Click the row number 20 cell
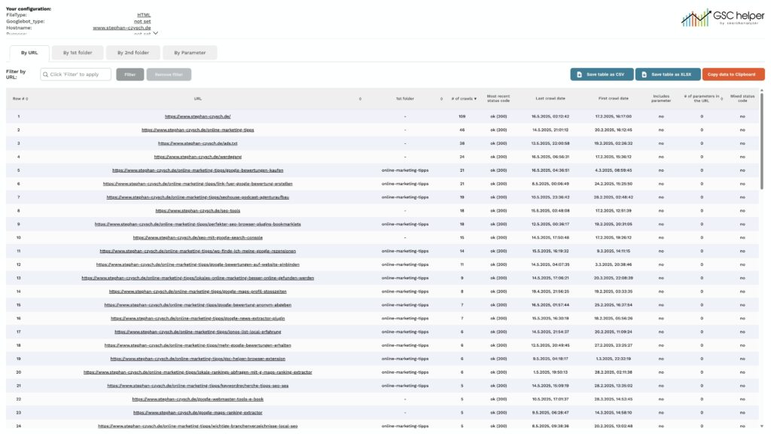 click(x=19, y=372)
